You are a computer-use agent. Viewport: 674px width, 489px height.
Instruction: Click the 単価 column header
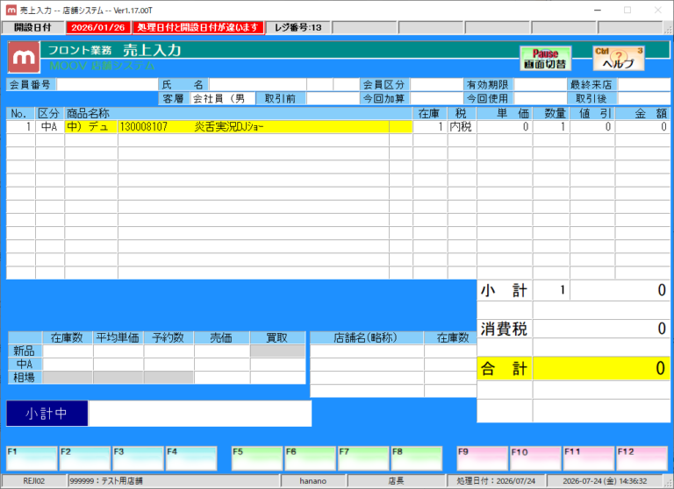(505, 113)
